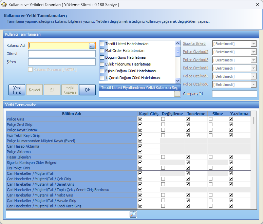Screen dimensions: 263x224
Task: Uncheck İnceleme for Sigorta Komisyon Gider Belgesi
Action: click(188, 163)
